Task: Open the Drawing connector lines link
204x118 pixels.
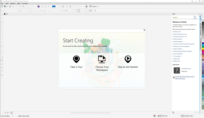Action: click(180, 34)
